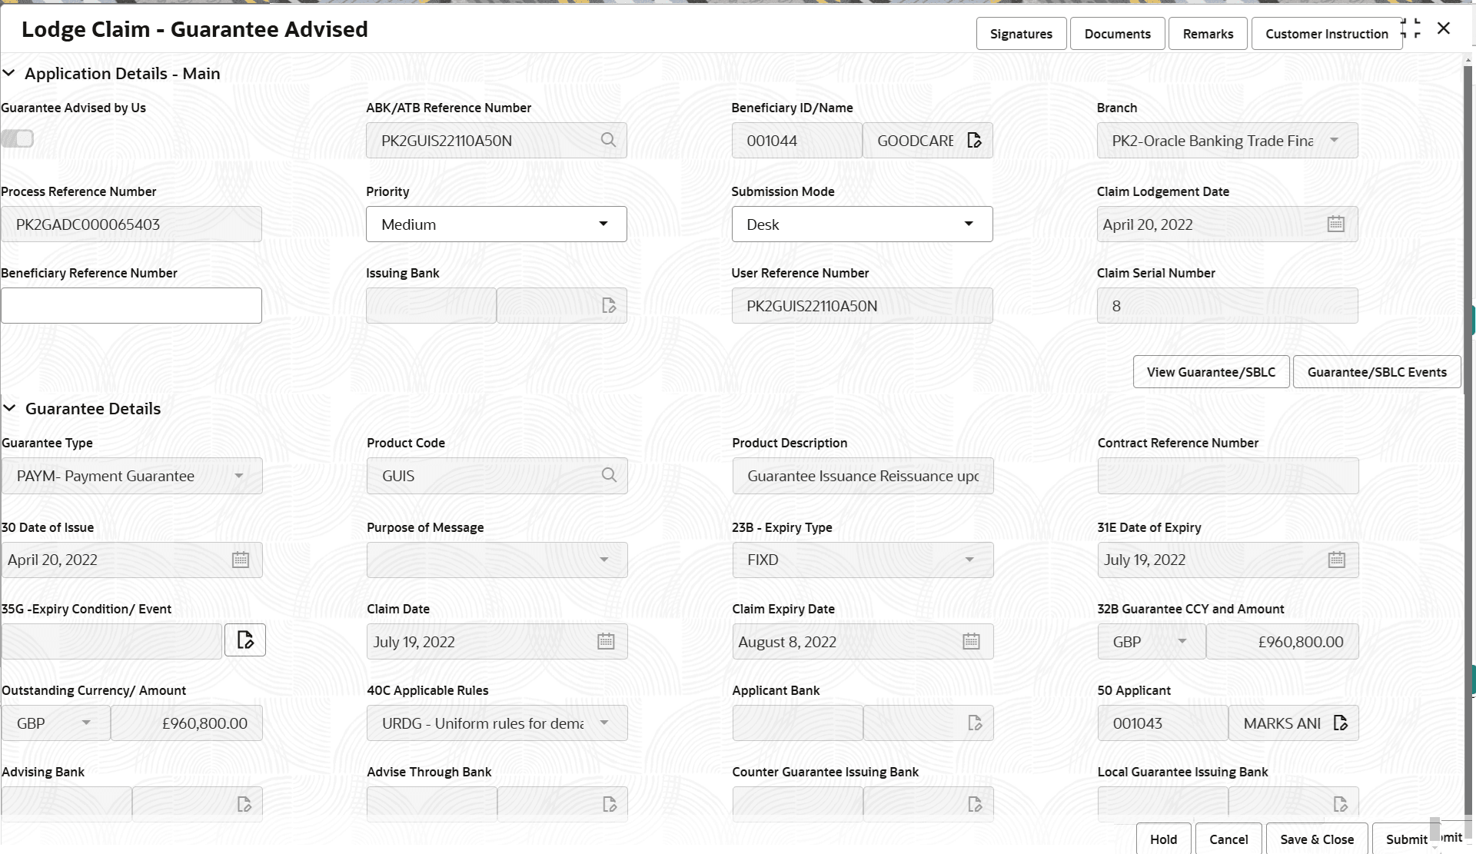Click Product Code search magnifier icon

click(609, 475)
